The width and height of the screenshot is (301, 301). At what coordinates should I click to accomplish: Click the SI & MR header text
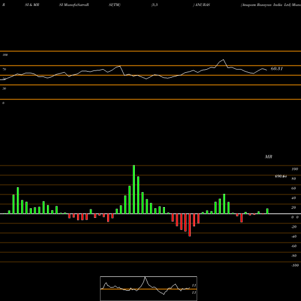click(x=32, y=5)
